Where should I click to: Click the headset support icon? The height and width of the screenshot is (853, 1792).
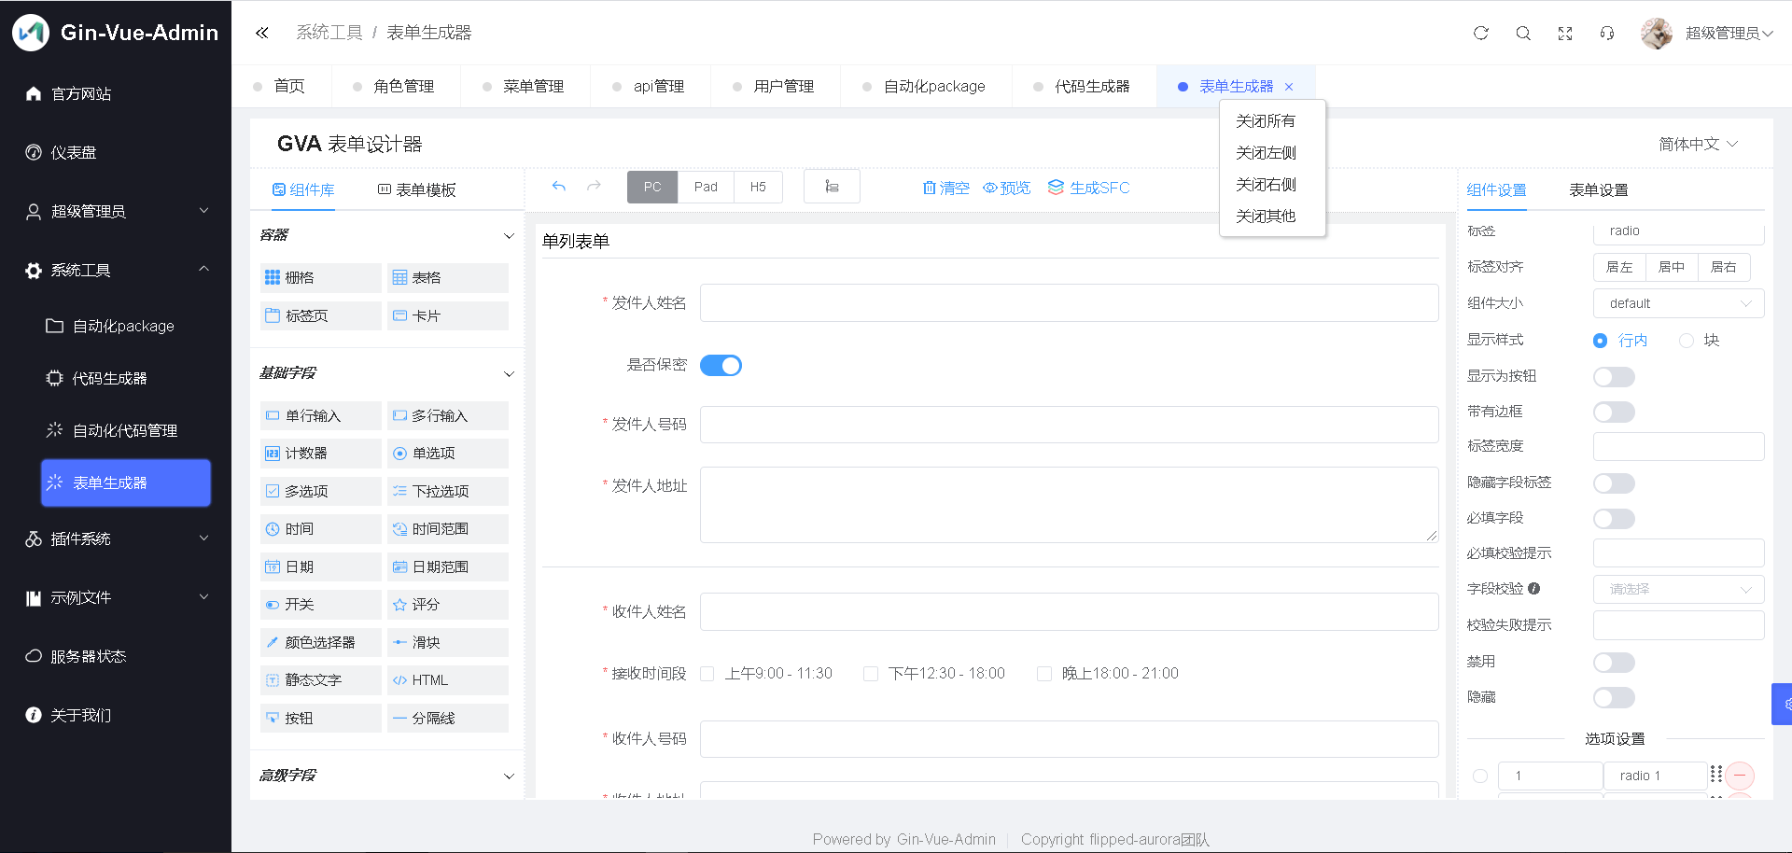point(1607,33)
